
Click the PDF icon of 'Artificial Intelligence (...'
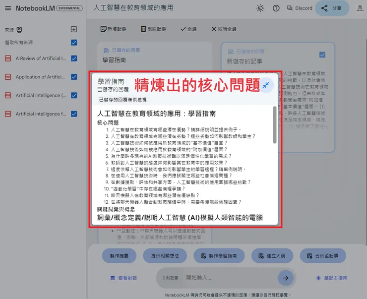(x=8, y=95)
